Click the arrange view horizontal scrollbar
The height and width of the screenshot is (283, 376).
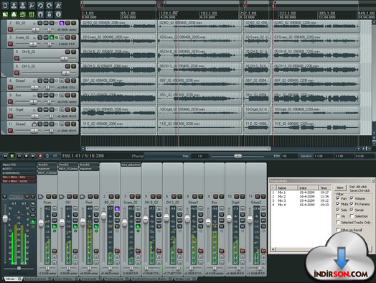178,149
